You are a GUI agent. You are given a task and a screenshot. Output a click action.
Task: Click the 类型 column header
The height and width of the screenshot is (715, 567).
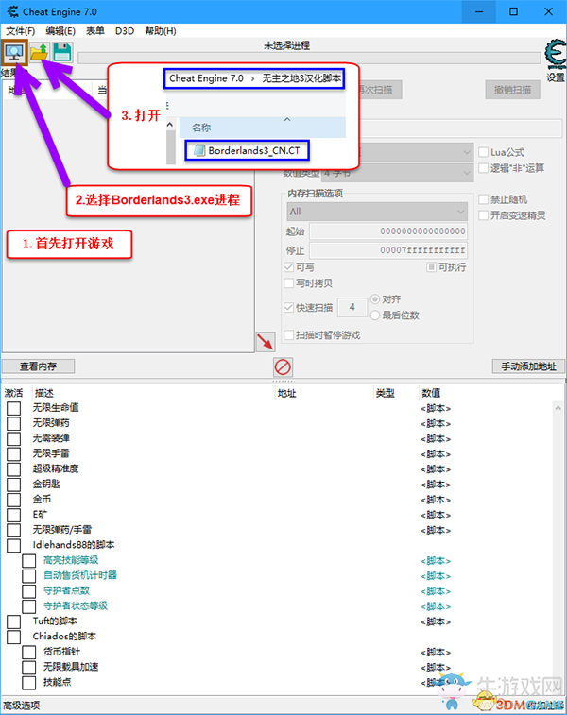[x=385, y=393]
